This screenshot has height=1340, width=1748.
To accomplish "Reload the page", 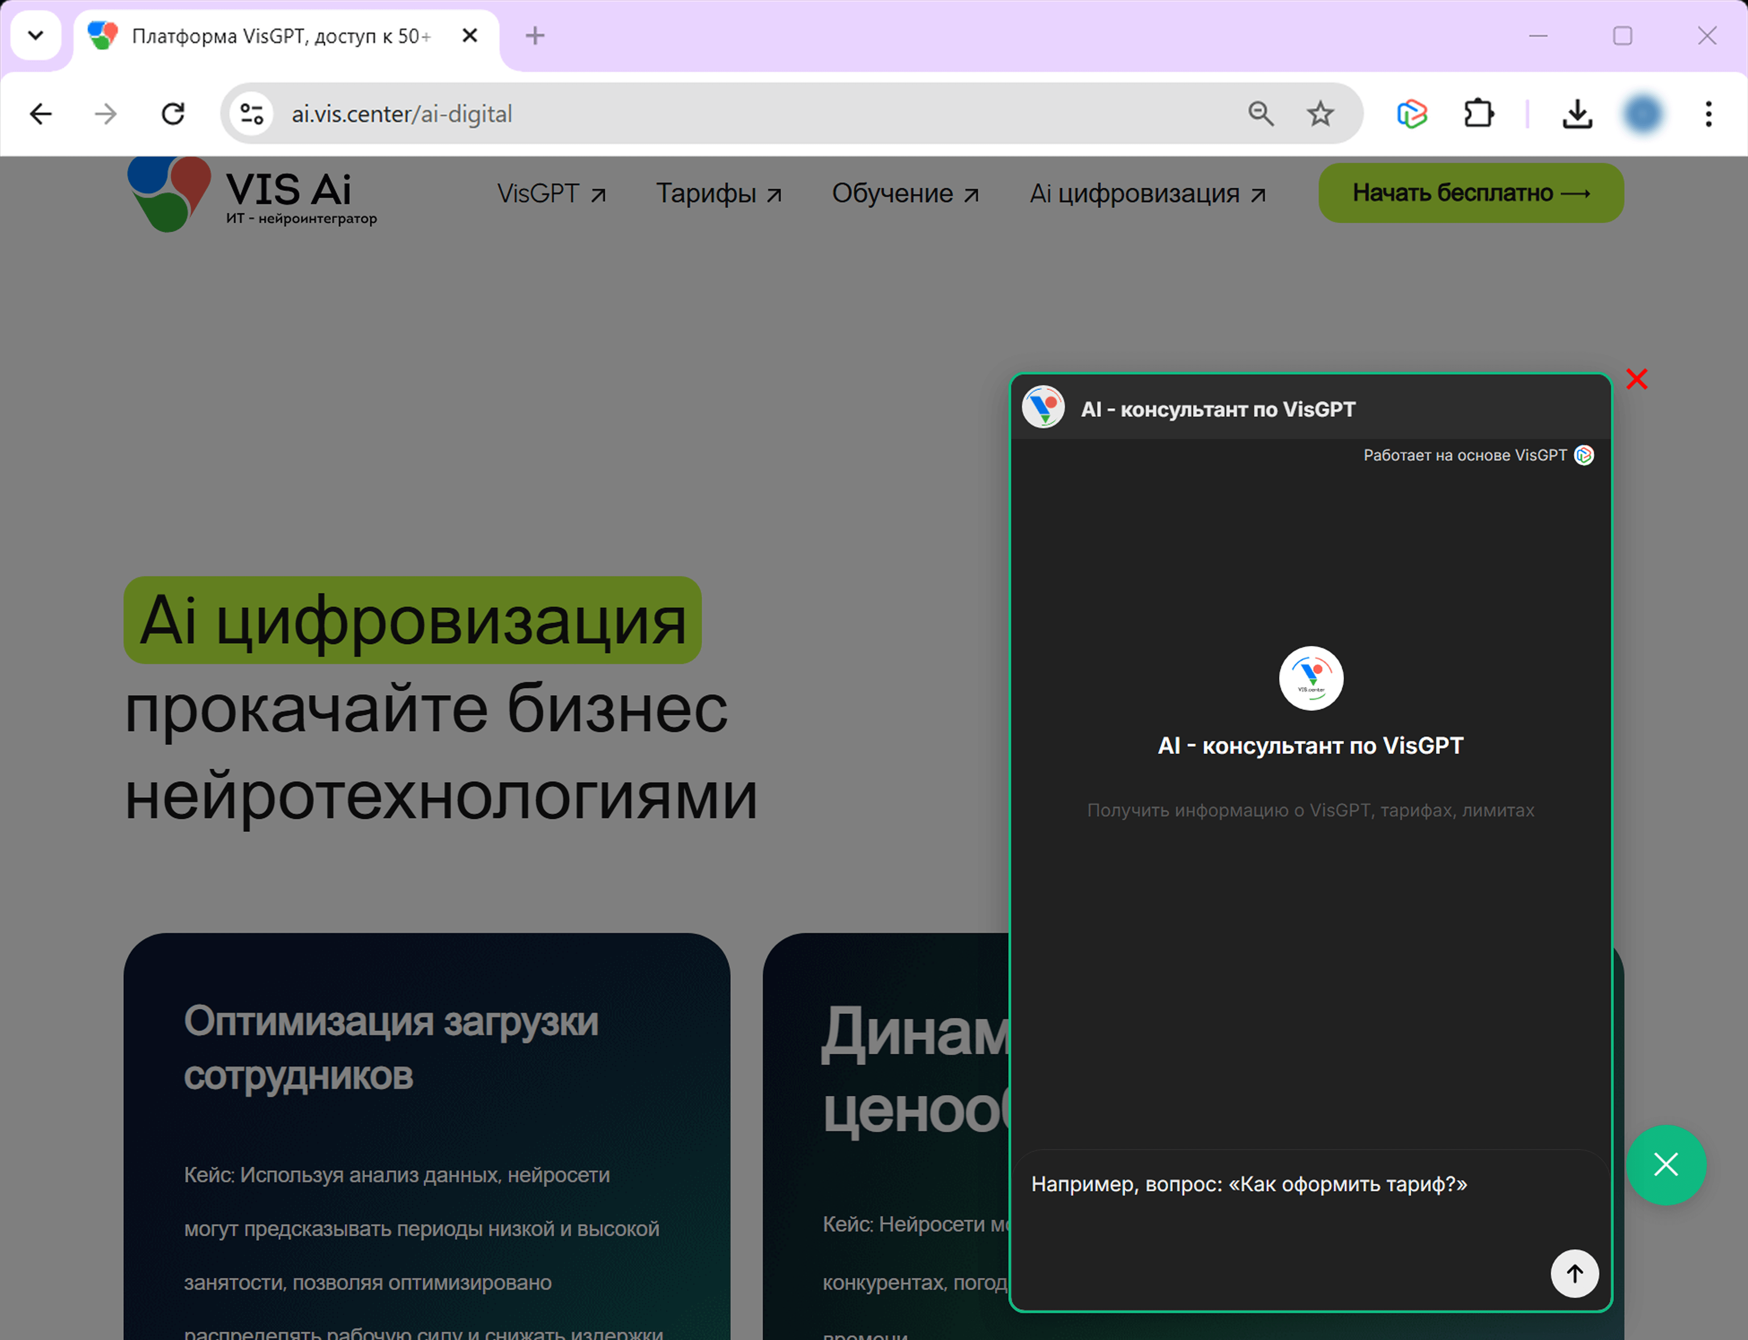I will click(173, 114).
